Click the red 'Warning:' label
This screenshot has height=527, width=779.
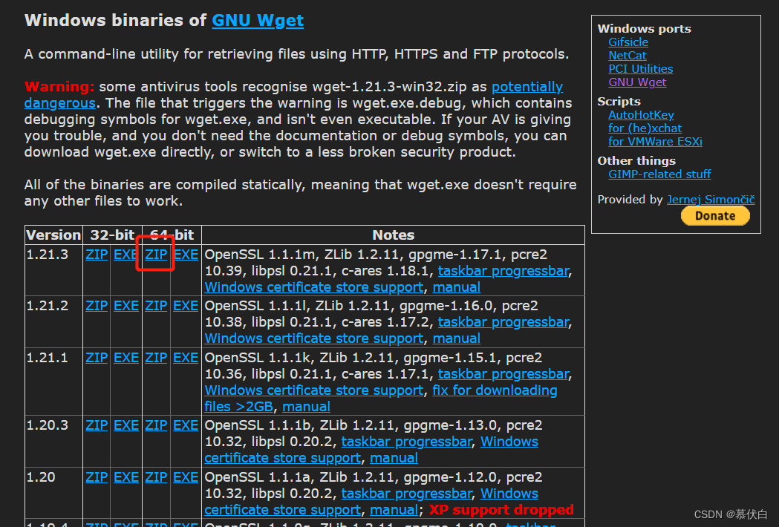(59, 87)
